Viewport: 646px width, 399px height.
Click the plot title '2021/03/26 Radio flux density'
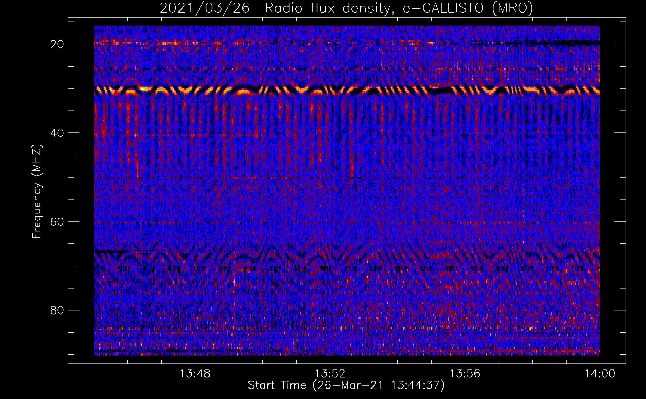[346, 8]
